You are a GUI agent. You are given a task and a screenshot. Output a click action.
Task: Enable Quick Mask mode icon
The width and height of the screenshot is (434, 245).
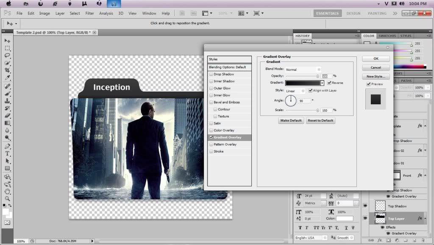(x=7, y=223)
